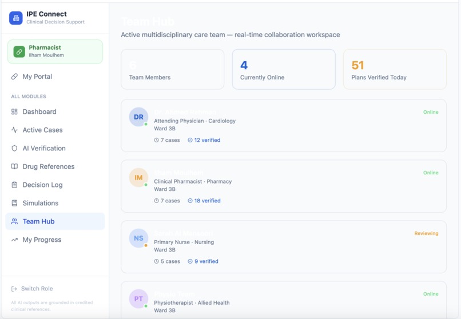The image size is (461, 319).
Task: Click 'Clinical Decision Support' subtitle
Action: click(x=55, y=22)
